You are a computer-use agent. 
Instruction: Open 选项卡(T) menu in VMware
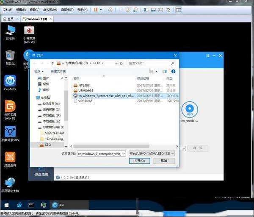67,10
